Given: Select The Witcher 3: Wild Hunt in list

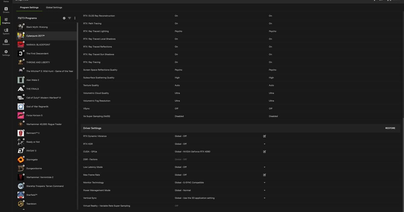Looking at the screenshot, I should coord(47,71).
